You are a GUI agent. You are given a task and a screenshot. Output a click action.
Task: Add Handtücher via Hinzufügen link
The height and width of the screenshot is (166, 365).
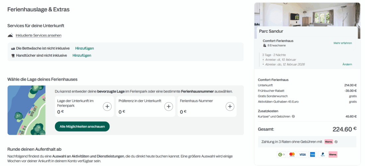click(82, 55)
